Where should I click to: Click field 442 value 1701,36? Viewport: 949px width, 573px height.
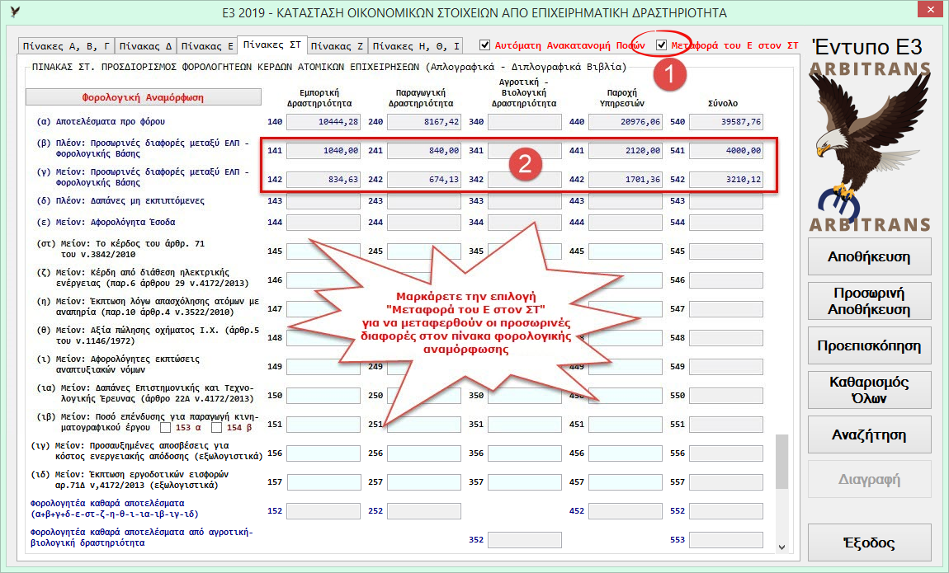[x=626, y=180]
